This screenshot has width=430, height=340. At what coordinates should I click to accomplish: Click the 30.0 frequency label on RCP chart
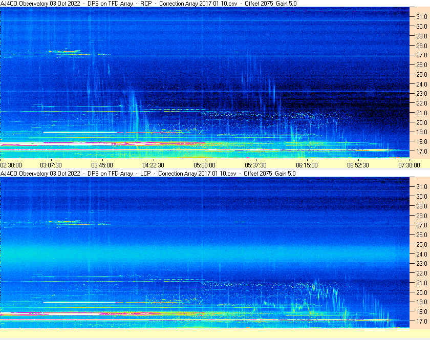pyautogui.click(x=422, y=26)
